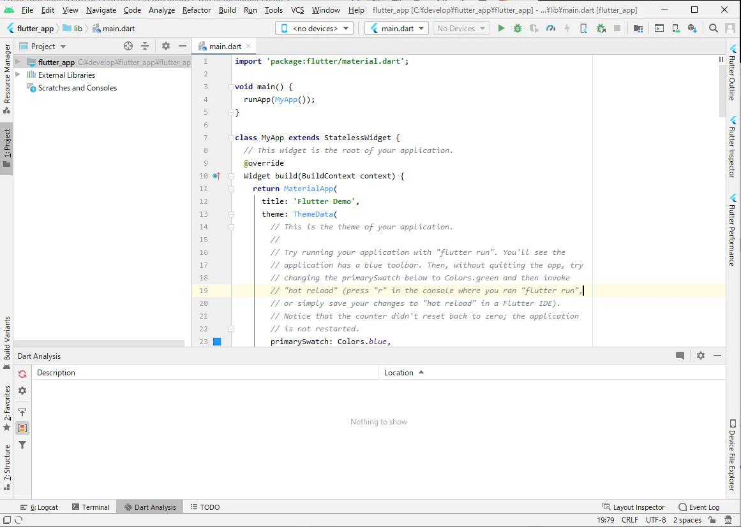Close the main.dart editor tab
The height and width of the screenshot is (527, 741).
tap(248, 47)
